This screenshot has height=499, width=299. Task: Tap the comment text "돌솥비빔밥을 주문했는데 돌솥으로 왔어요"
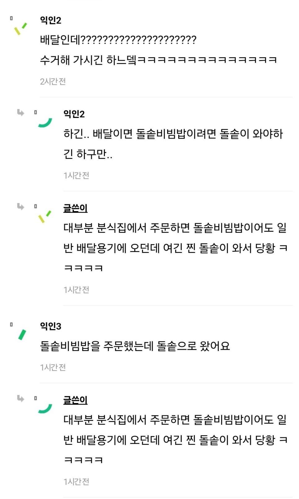135,346
